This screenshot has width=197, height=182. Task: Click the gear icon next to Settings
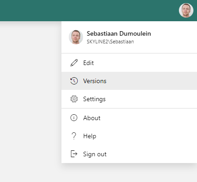(74, 99)
